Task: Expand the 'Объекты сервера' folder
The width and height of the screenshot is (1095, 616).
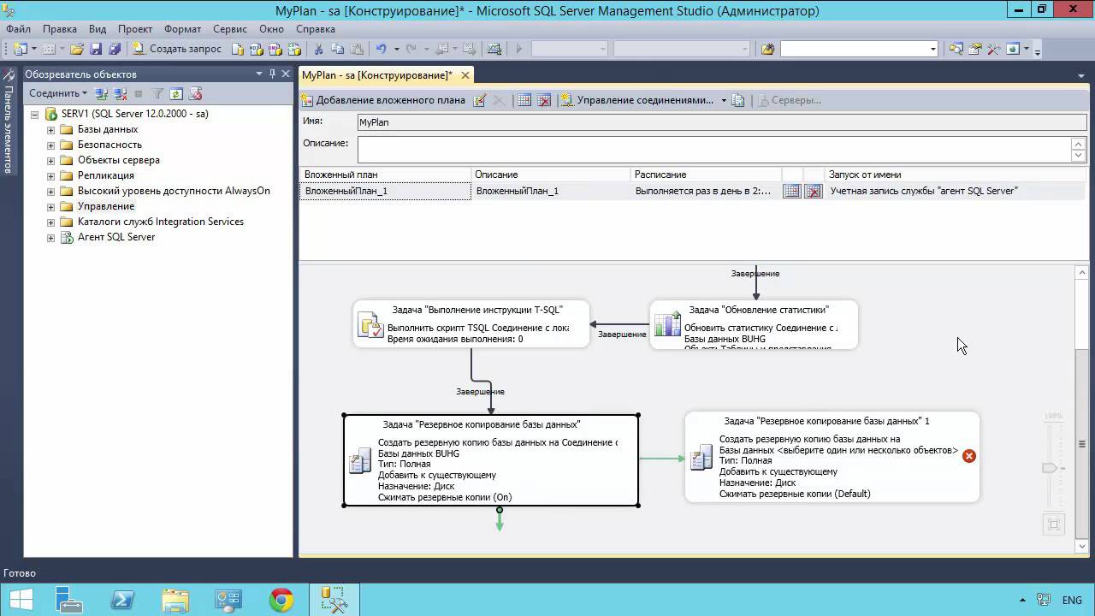Action: tap(50, 160)
